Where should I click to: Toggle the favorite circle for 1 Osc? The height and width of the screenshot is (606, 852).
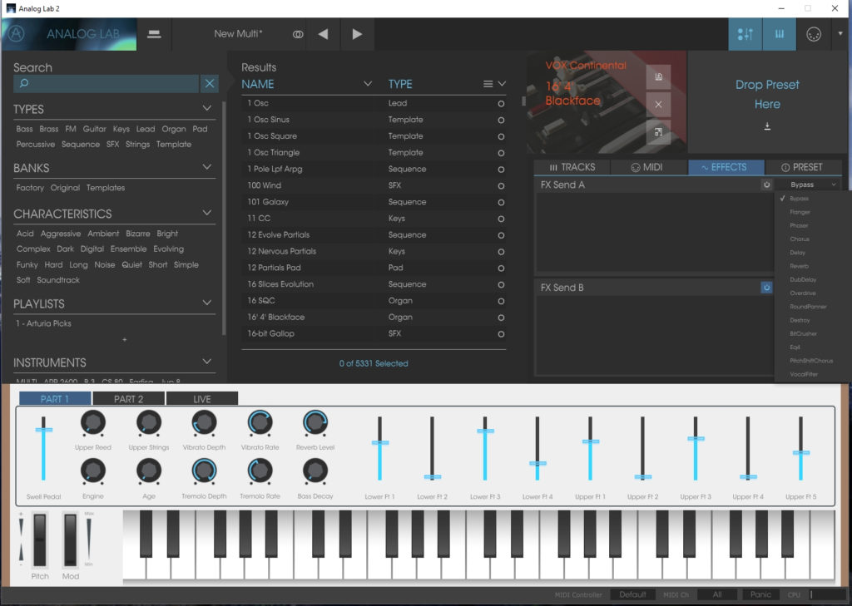pos(501,104)
